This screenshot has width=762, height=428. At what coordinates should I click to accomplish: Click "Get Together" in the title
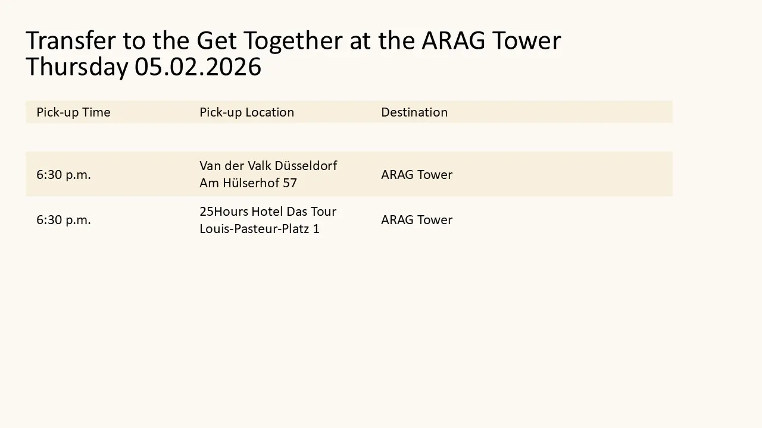tap(269, 40)
